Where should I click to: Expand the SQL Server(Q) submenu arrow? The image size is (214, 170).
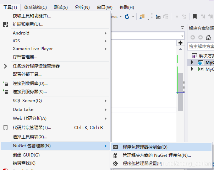(106, 101)
